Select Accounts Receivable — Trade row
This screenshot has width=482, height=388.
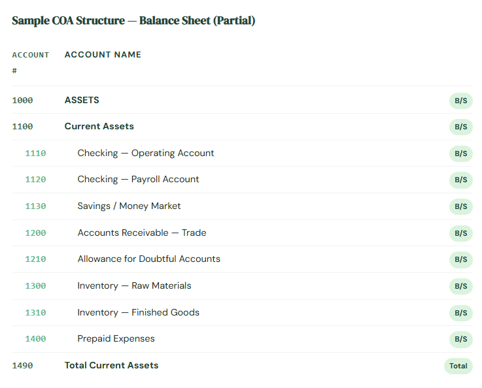click(x=142, y=233)
